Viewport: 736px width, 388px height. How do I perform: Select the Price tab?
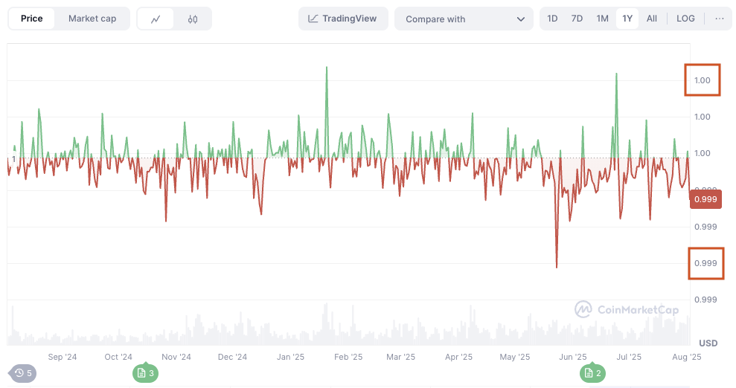pos(31,19)
